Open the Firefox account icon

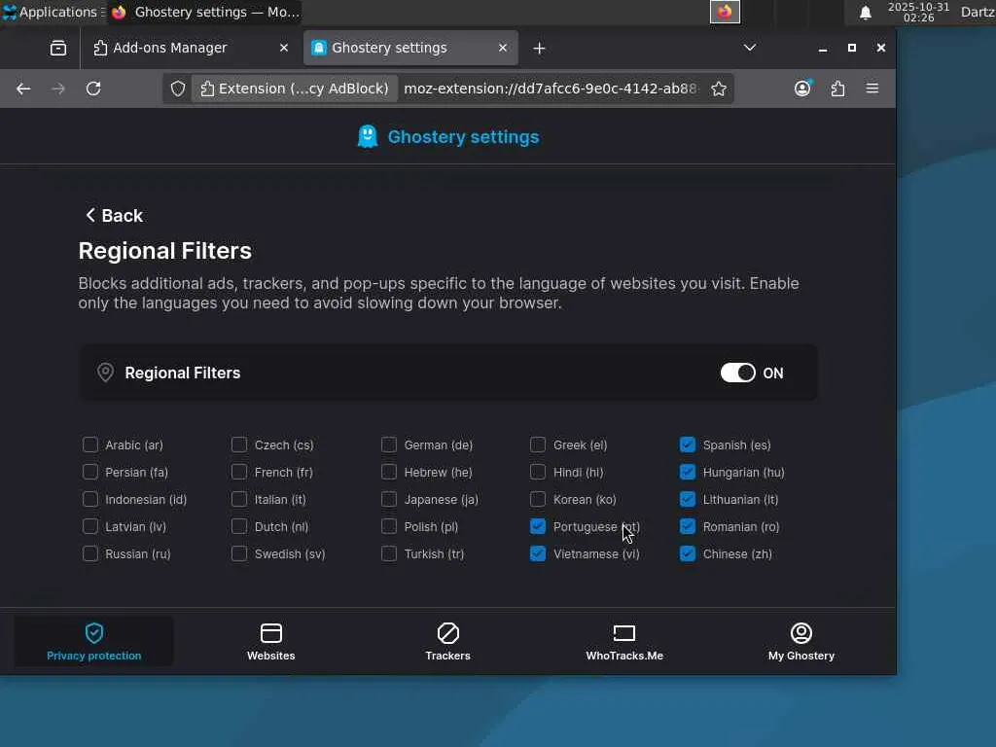[802, 89]
